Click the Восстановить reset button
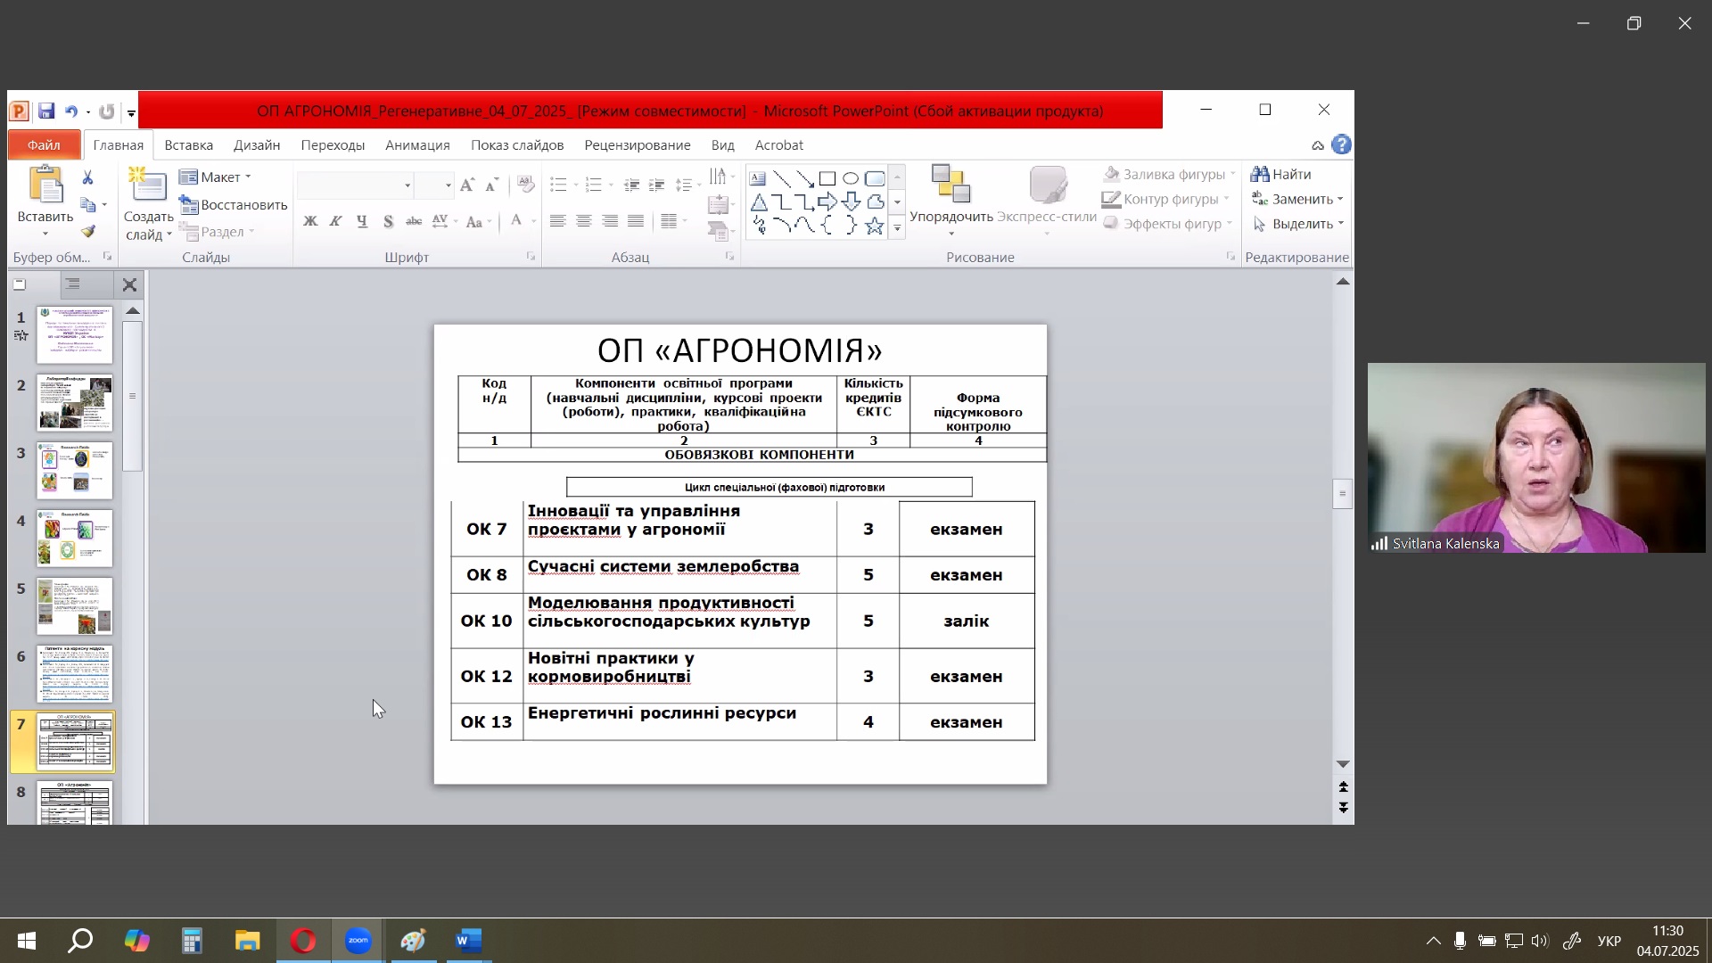Viewport: 1712px width, 963px height. pos(234,204)
